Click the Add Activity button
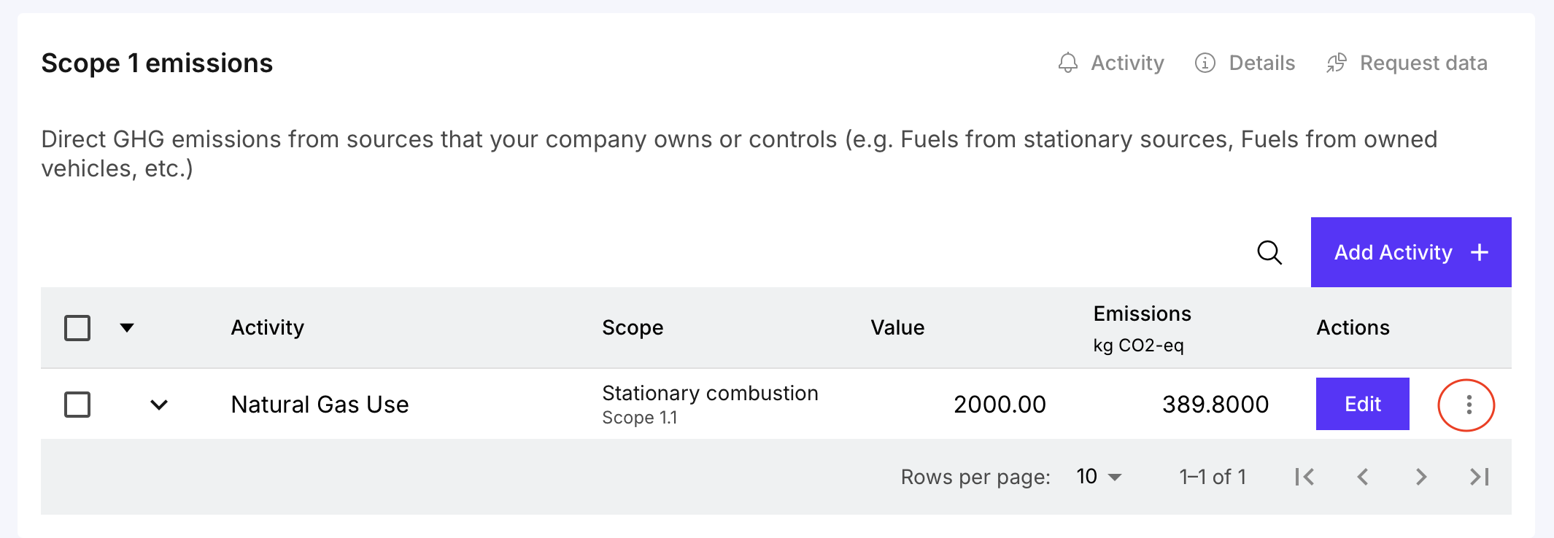 pyautogui.click(x=1393, y=252)
